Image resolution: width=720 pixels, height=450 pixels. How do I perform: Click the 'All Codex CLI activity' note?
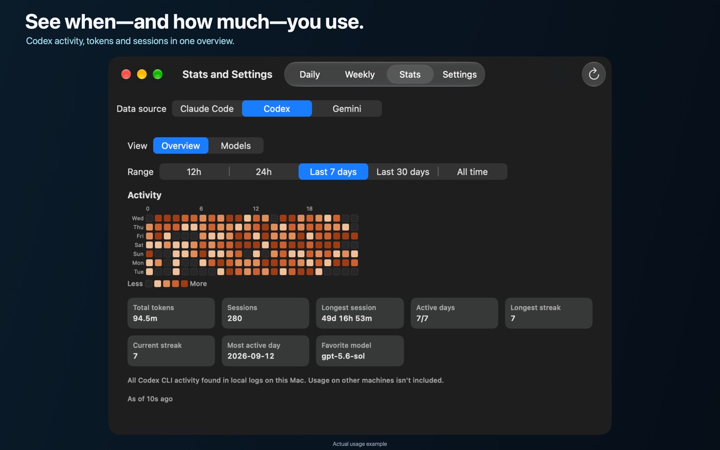pyautogui.click(x=285, y=380)
